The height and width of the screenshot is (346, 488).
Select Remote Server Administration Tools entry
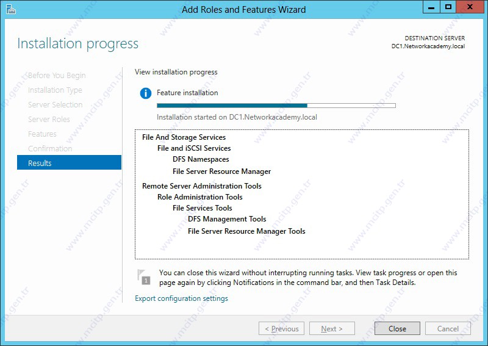tap(202, 186)
